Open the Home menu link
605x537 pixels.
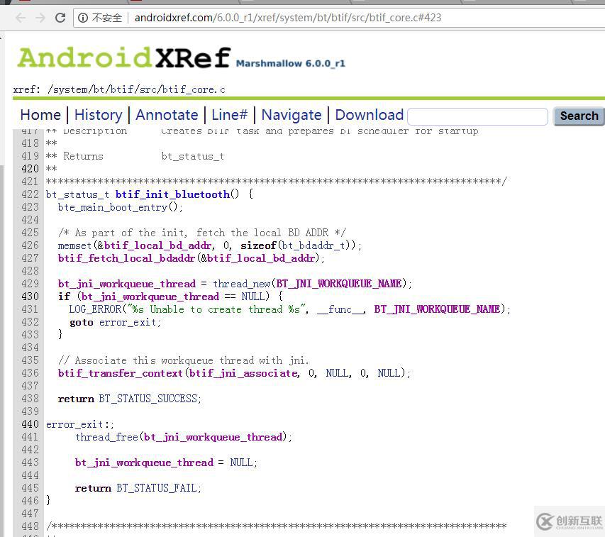click(x=40, y=115)
